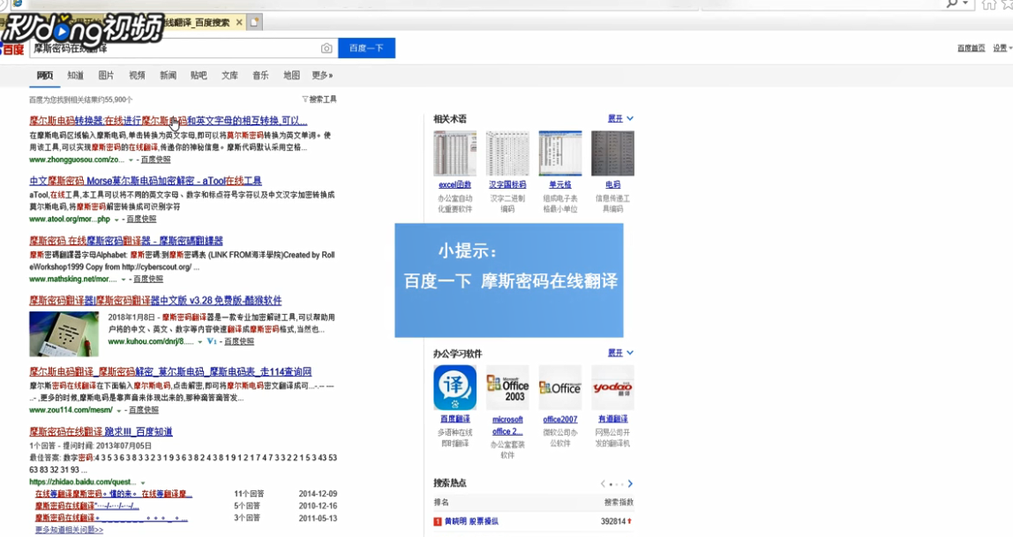Go to next 搜索热点 page arrow
1013x537 pixels.
(x=631, y=483)
